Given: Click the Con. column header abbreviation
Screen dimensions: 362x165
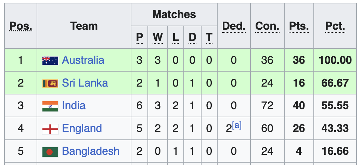Looking at the screenshot, I should [x=267, y=26].
